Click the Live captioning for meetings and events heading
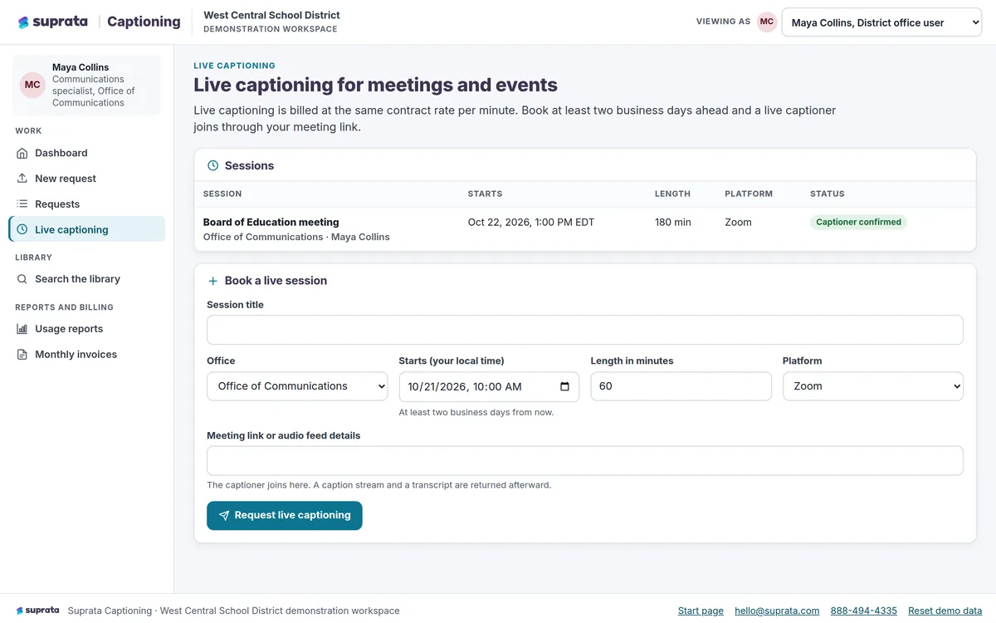 [376, 85]
